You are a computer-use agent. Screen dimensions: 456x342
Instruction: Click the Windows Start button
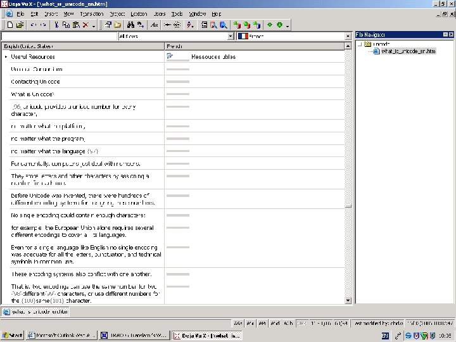point(12,335)
